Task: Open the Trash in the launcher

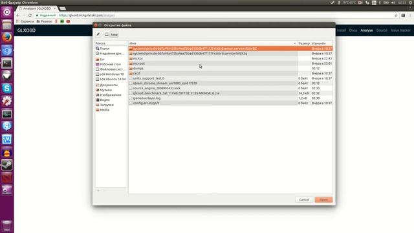Action: [x=7, y=226]
